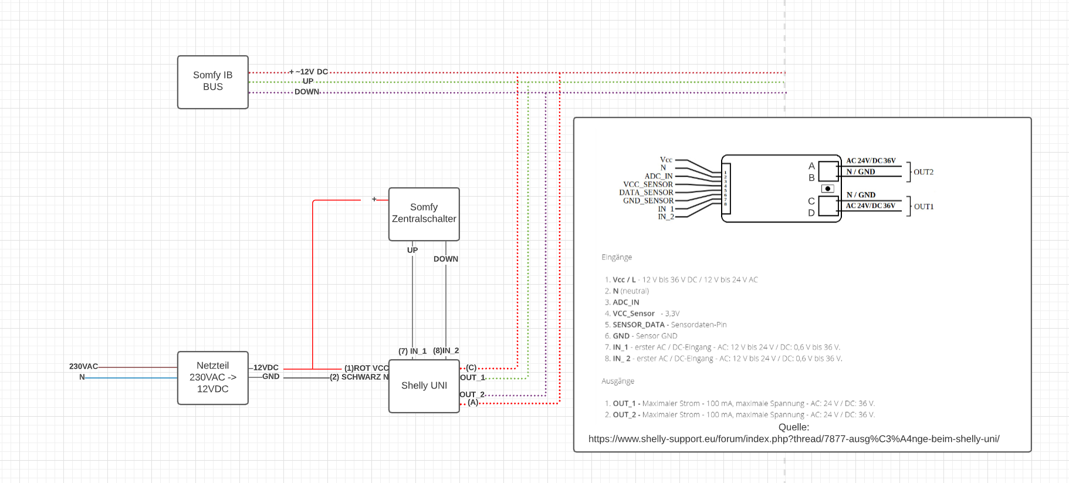Click the 'OUT_1 - Maximaler Strom' list entry
Screen dimensions: 1069x483
740,403
